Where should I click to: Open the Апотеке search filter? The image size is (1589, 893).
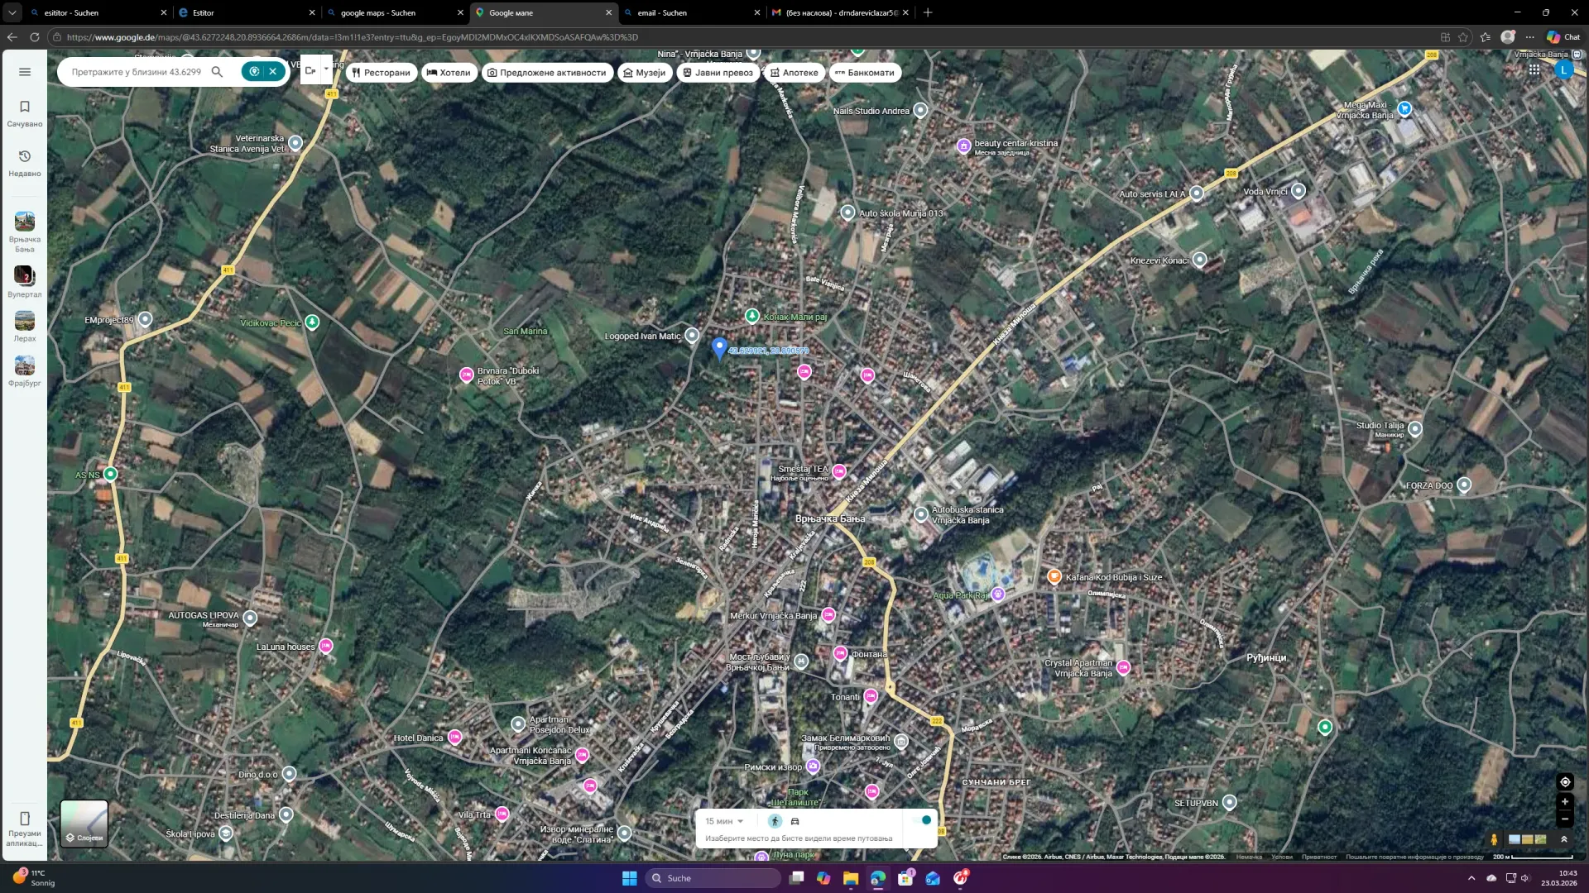[795, 73]
